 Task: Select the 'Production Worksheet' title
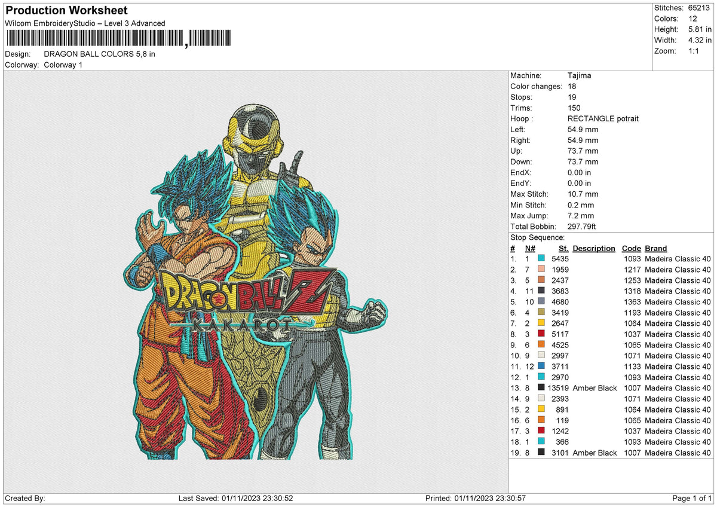(66, 11)
